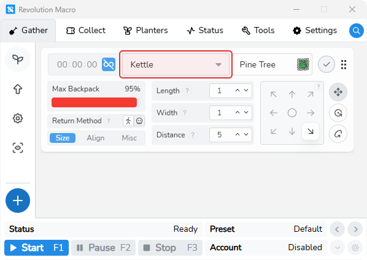Click the Start F1 button
The image size is (367, 260).
(x=36, y=248)
